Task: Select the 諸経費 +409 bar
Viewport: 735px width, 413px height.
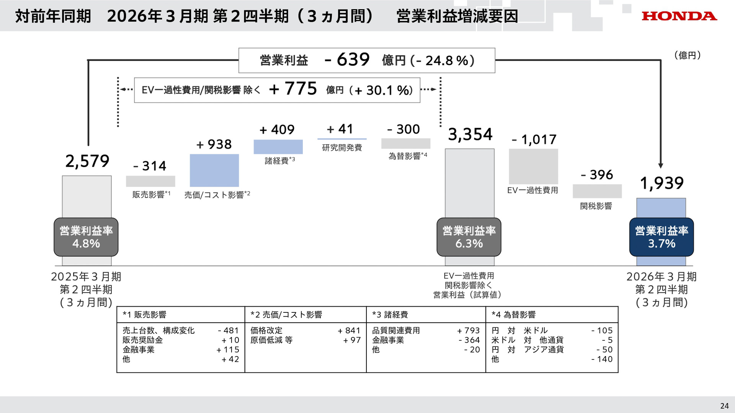Action: click(278, 146)
